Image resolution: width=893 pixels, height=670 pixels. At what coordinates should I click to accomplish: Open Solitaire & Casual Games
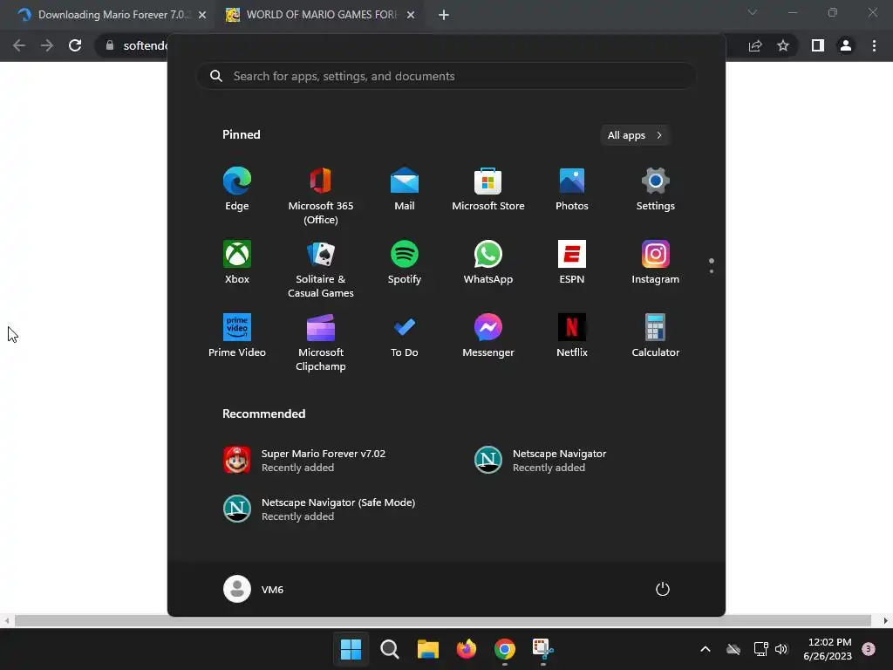pyautogui.click(x=321, y=269)
